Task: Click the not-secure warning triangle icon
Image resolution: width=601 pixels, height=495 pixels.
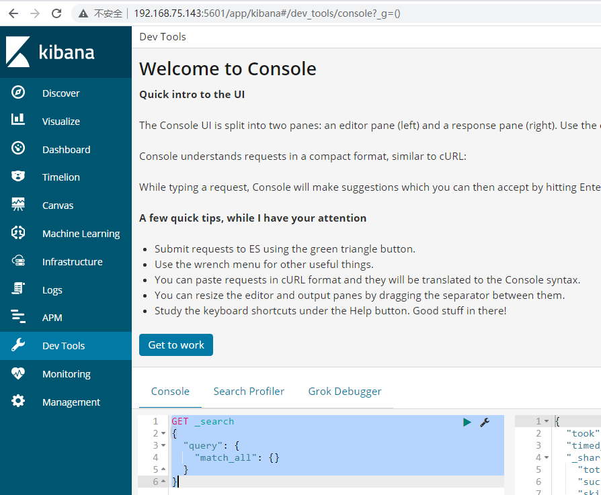Action: point(83,14)
